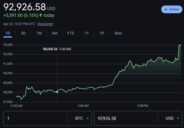Screen dimensions: 184x128
Task: Click the USD amount field showing 92926.58
Action: pyautogui.click(x=126, y=118)
